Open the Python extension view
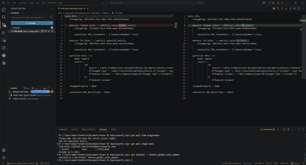Viewport: 306px width, 165px height. tap(4, 55)
